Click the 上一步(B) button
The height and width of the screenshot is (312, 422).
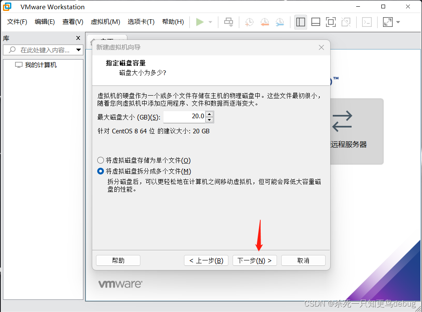tap(206, 260)
